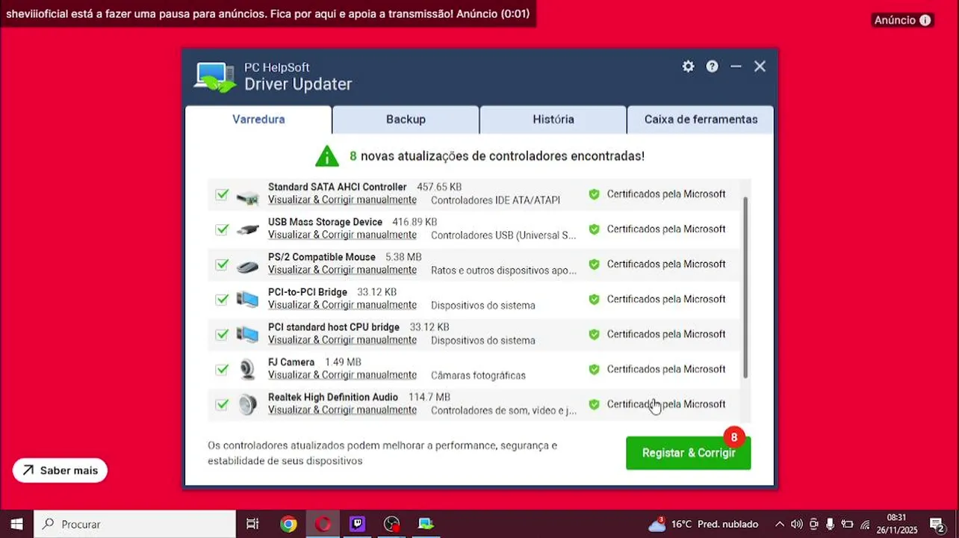This screenshot has height=538, width=959.
Task: Open the notification center icon
Action: coord(937,524)
